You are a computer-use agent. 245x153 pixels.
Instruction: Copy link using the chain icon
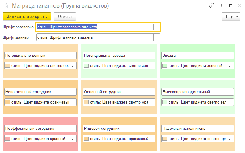click(x=212, y=5)
